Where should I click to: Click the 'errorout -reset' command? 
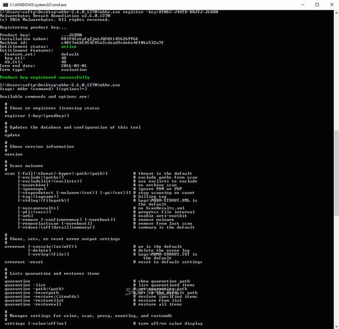pos(24,262)
